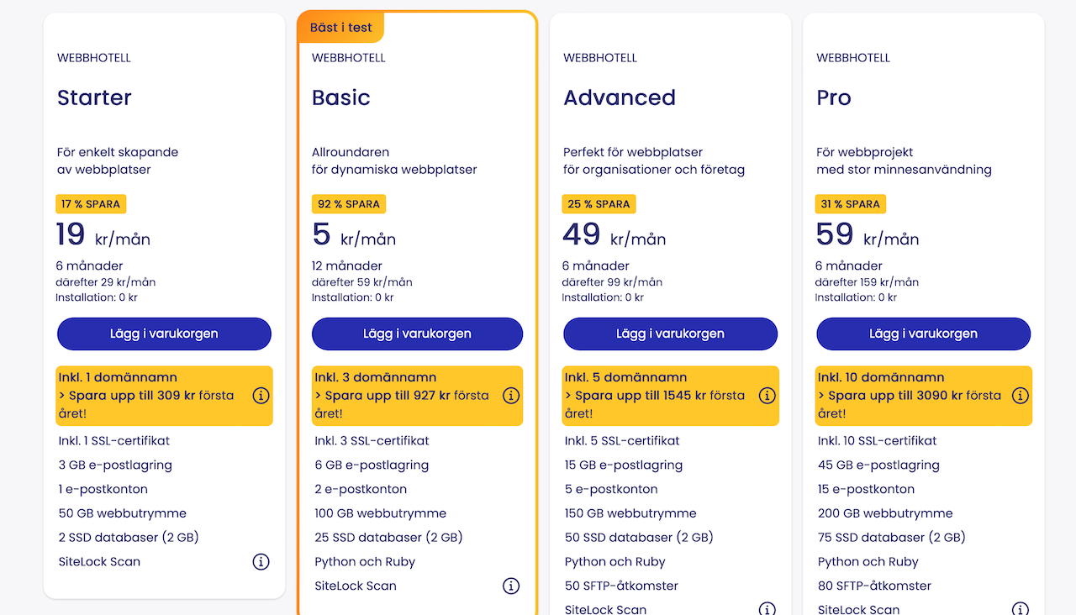Screen dimensions: 1076x615
Task: Show SiteLock Scan info for Pro plan
Action: click(x=1020, y=609)
